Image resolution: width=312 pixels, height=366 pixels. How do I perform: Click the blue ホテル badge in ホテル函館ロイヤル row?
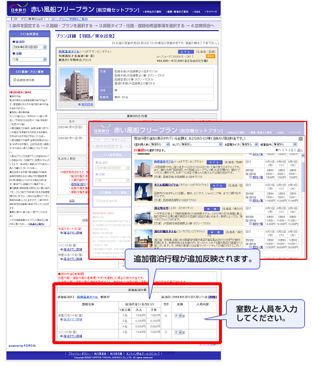218,186
